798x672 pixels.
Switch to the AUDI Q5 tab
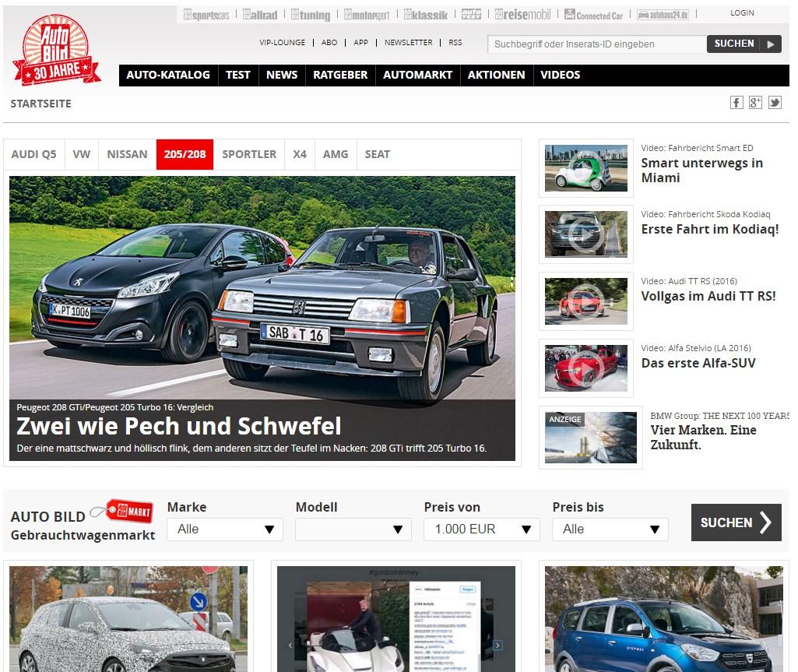click(x=33, y=154)
